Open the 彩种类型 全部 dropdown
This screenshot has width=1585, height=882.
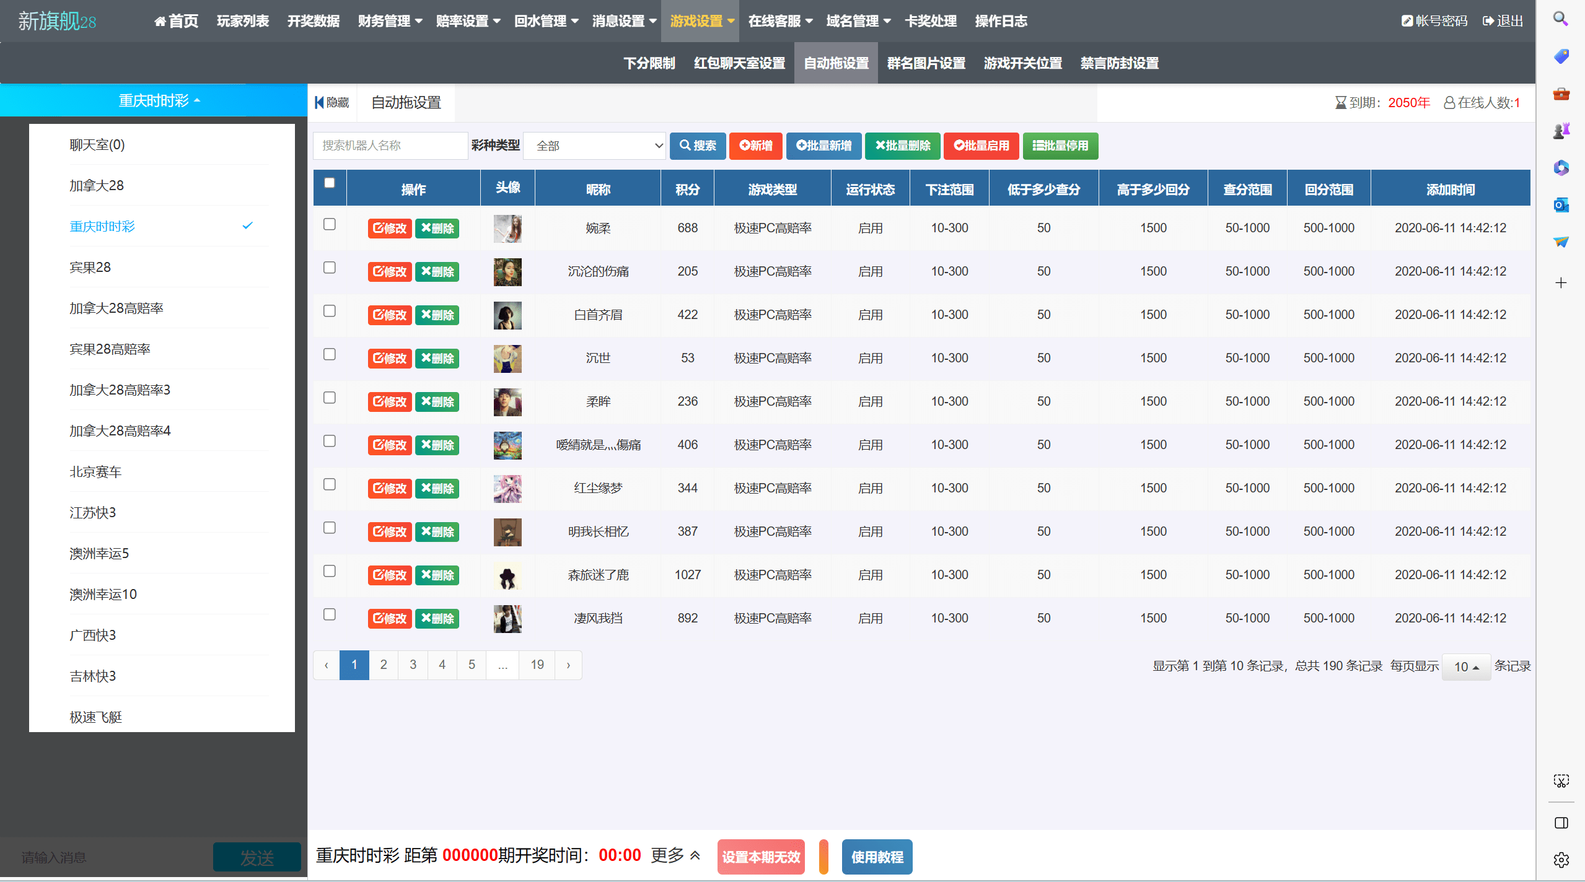(x=595, y=146)
